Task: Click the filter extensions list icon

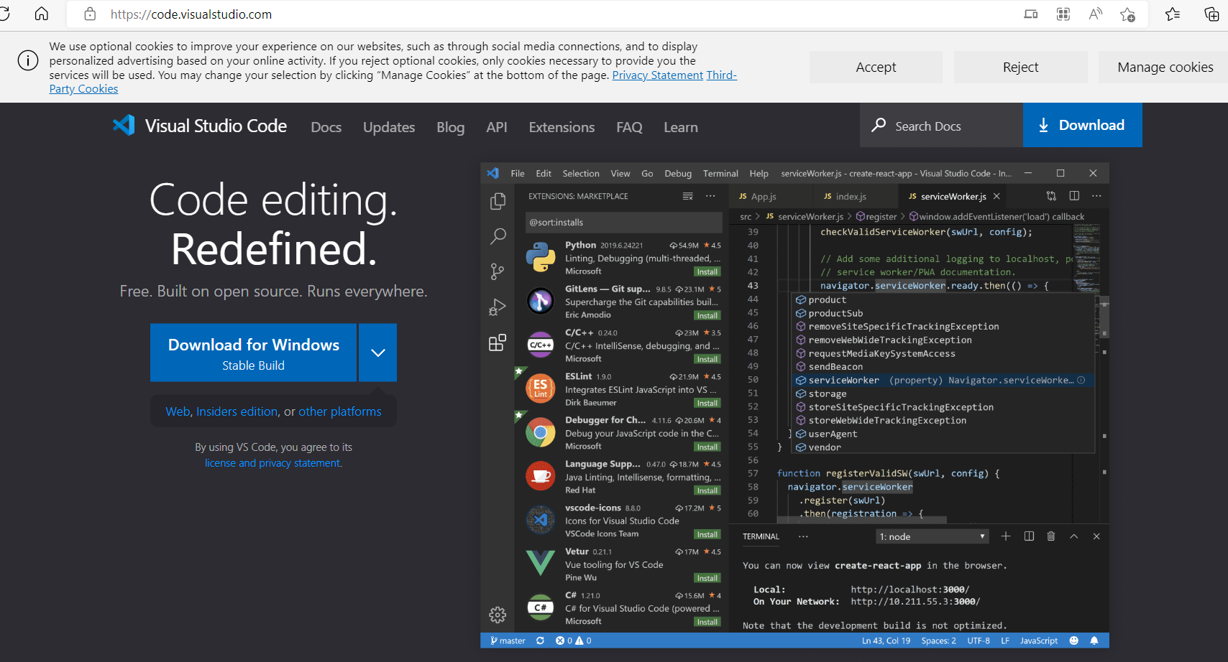Action: point(688,196)
